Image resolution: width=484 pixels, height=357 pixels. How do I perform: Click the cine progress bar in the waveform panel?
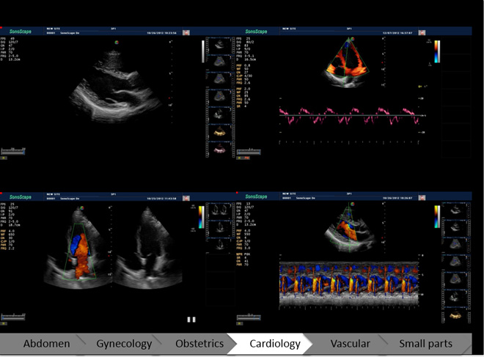[249, 152]
